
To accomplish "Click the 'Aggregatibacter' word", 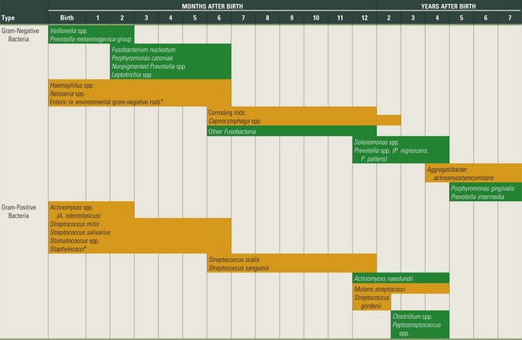I will pyautogui.click(x=447, y=170).
